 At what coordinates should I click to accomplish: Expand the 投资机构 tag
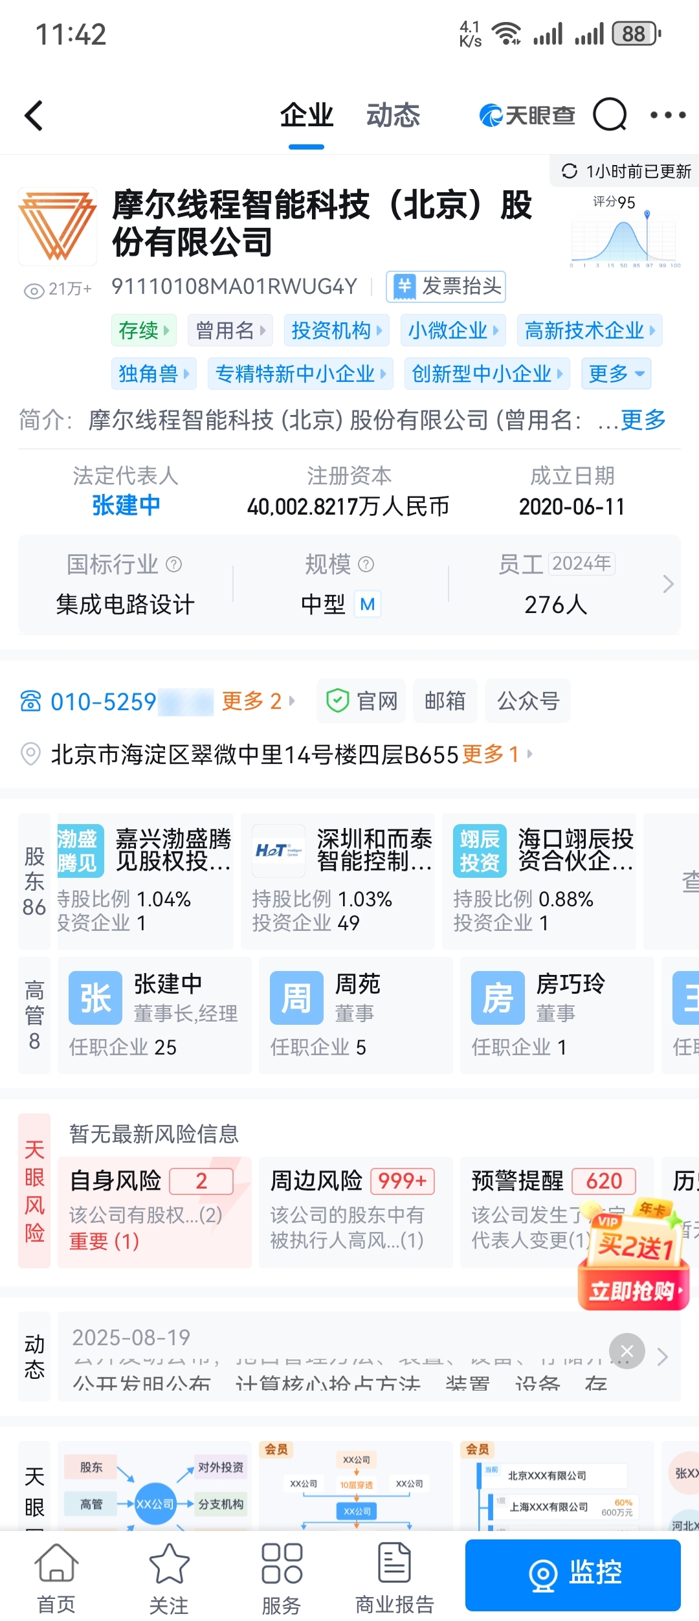point(337,330)
